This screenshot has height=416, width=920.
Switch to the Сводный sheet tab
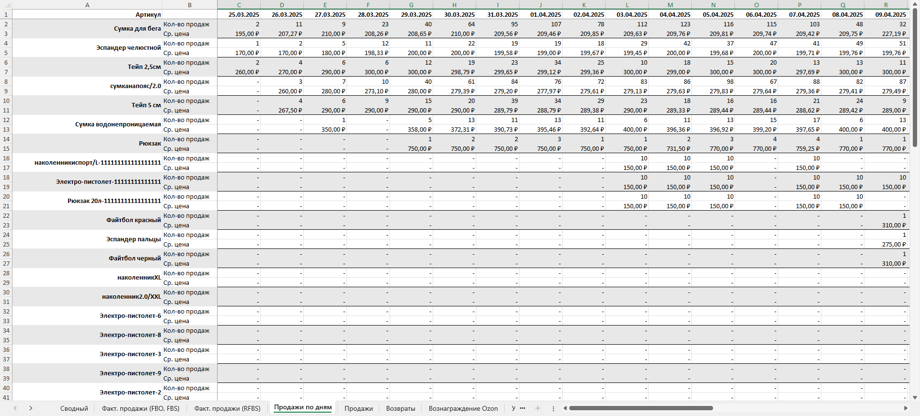click(x=74, y=408)
